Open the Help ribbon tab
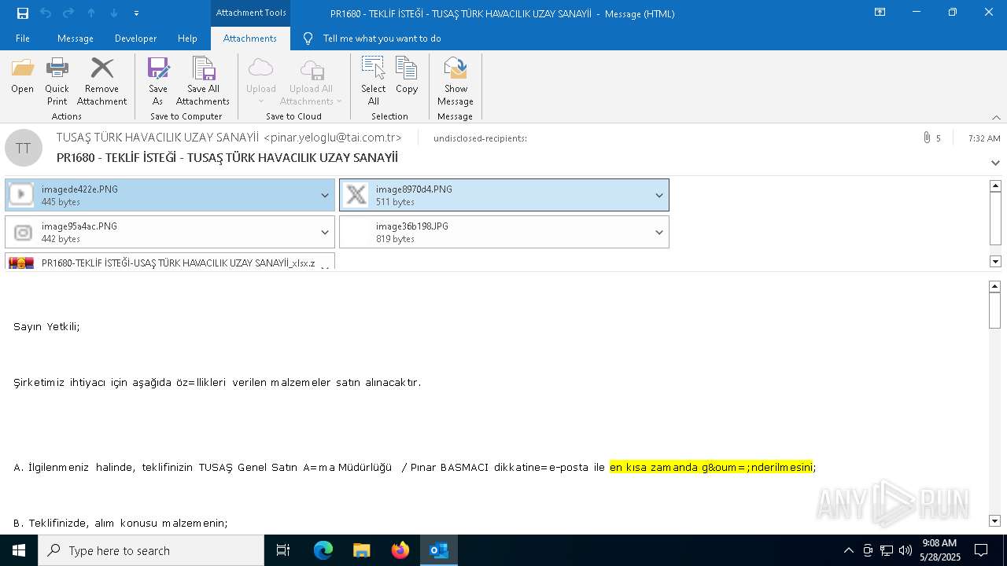 pos(187,39)
